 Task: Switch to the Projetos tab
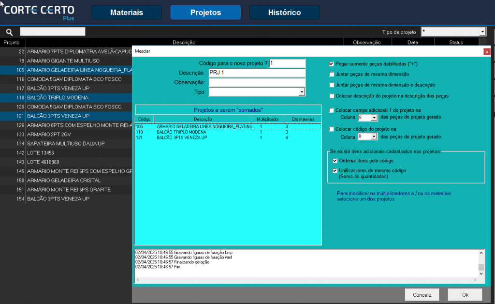[205, 12]
